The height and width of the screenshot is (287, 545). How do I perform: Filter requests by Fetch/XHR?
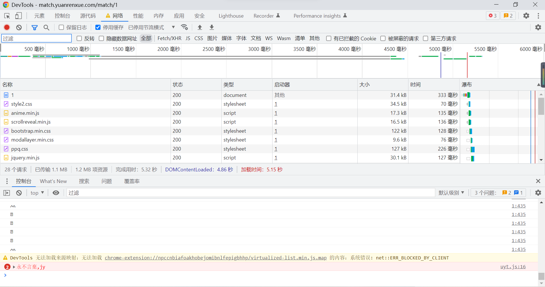click(169, 38)
